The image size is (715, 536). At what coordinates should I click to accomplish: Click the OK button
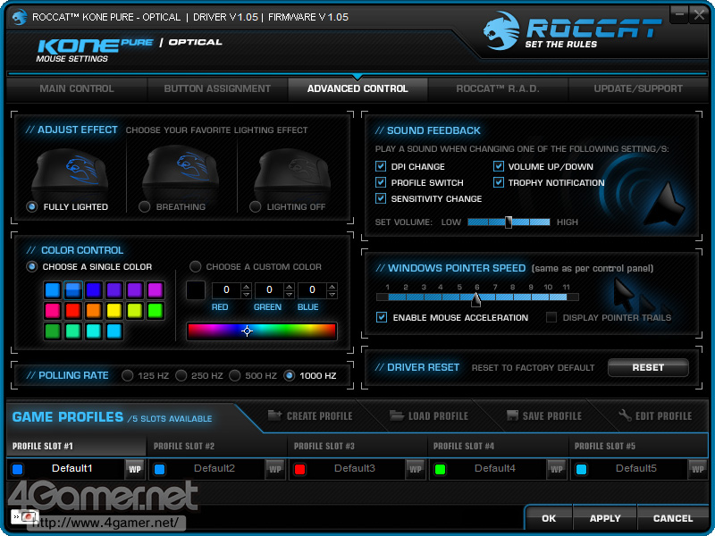tap(549, 518)
